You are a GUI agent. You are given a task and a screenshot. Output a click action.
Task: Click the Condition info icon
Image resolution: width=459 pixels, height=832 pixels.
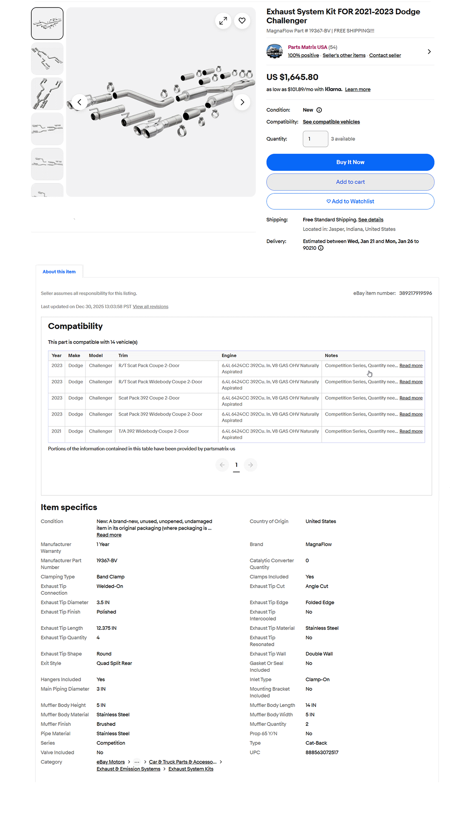(x=319, y=110)
